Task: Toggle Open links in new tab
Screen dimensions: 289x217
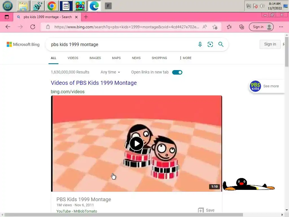Action: tap(177, 72)
